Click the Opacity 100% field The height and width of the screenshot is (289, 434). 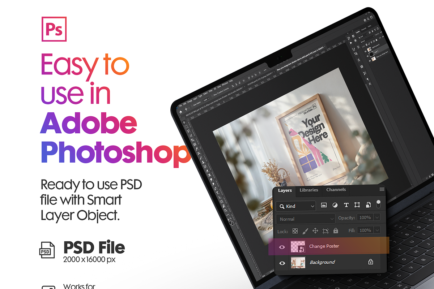[x=365, y=217]
